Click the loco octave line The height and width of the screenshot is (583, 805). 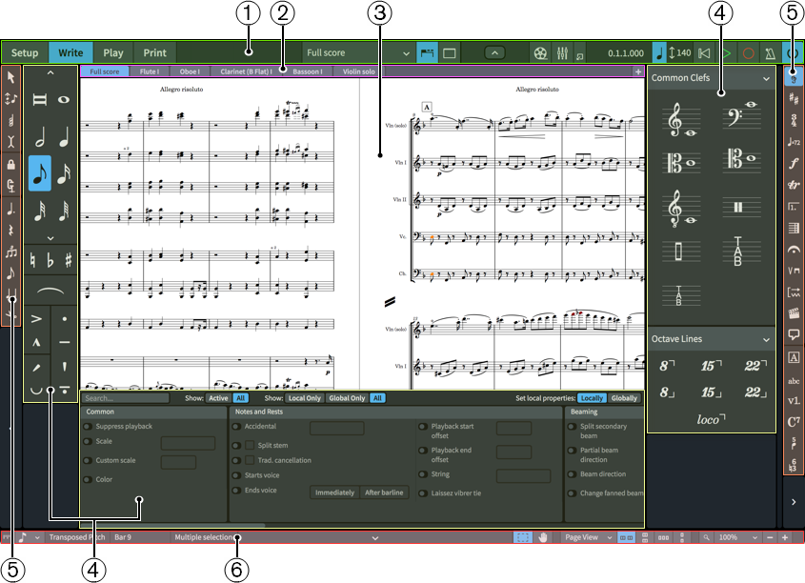(711, 419)
